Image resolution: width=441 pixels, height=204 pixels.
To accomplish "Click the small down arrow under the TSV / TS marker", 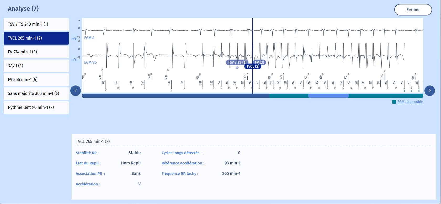I will [x=237, y=68].
